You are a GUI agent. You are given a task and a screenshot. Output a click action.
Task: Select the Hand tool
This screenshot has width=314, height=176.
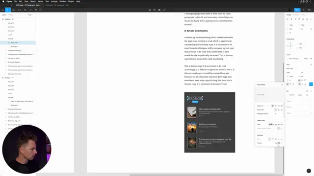coord(36,10)
